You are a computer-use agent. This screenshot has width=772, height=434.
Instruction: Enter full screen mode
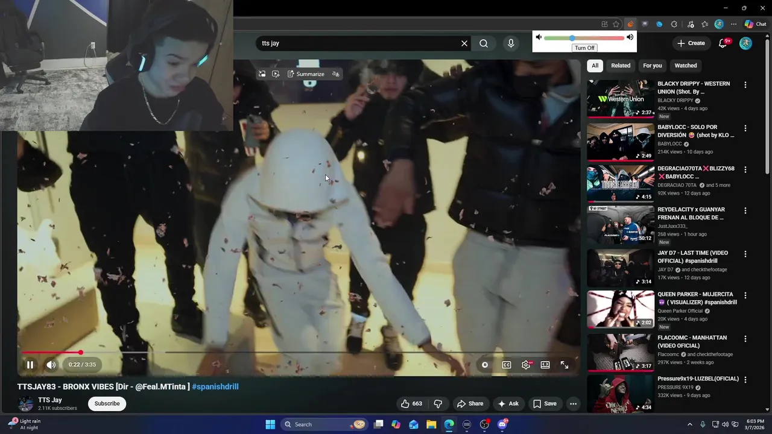565,365
